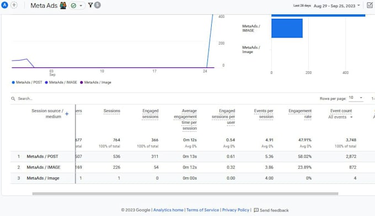Screen dimensions: 375x216
Task: Sort by Engaged sessions column header
Action: [150, 114]
